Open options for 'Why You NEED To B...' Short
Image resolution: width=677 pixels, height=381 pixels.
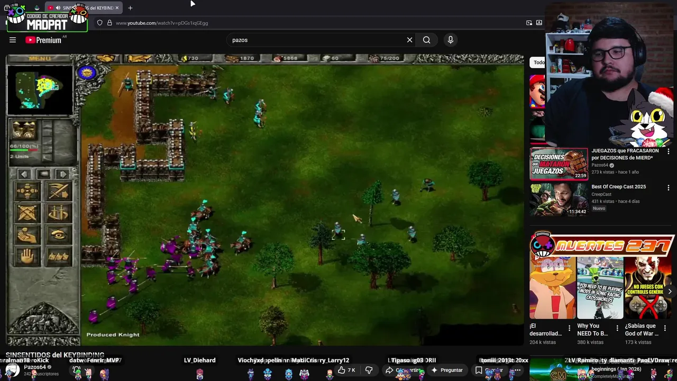[617, 329]
